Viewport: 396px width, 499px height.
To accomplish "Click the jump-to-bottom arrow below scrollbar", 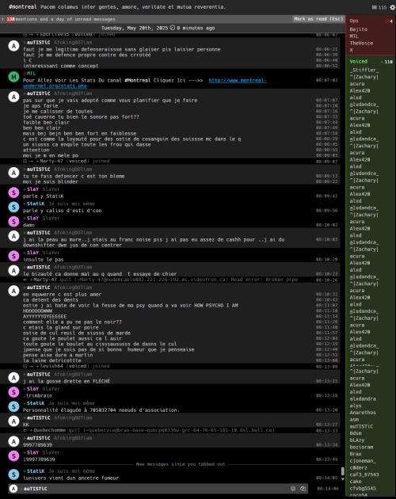I will [342, 478].
